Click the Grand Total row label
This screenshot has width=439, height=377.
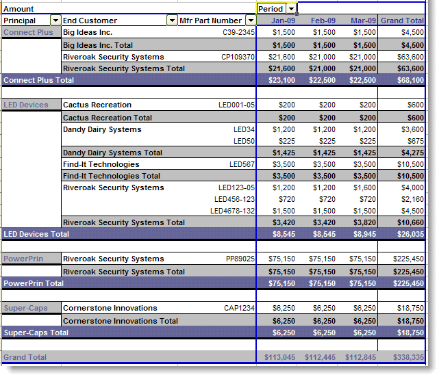coord(25,357)
